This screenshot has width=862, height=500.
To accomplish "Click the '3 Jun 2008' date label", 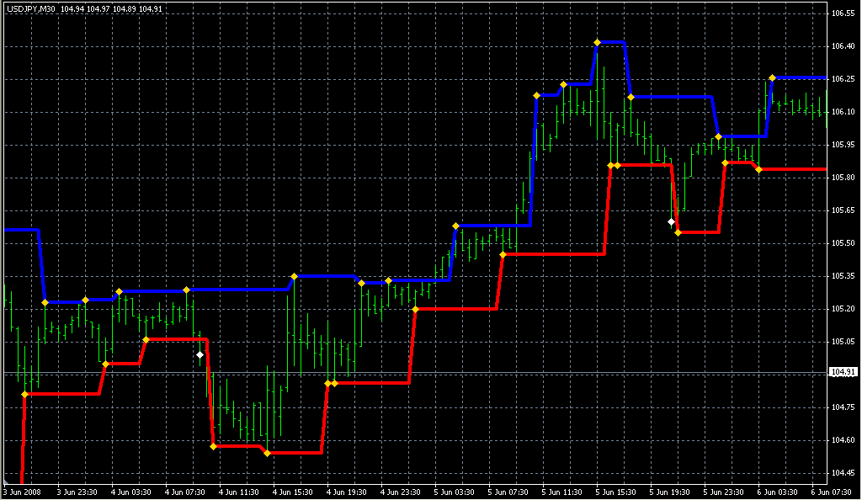I will point(22,492).
